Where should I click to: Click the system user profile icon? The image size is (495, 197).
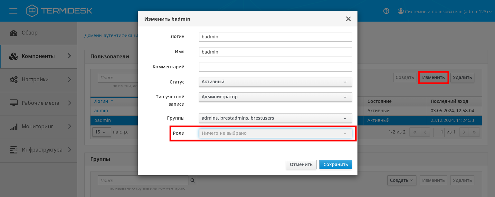(x=401, y=11)
